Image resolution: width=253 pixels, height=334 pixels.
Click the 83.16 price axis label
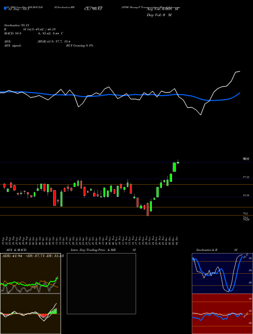246,195
